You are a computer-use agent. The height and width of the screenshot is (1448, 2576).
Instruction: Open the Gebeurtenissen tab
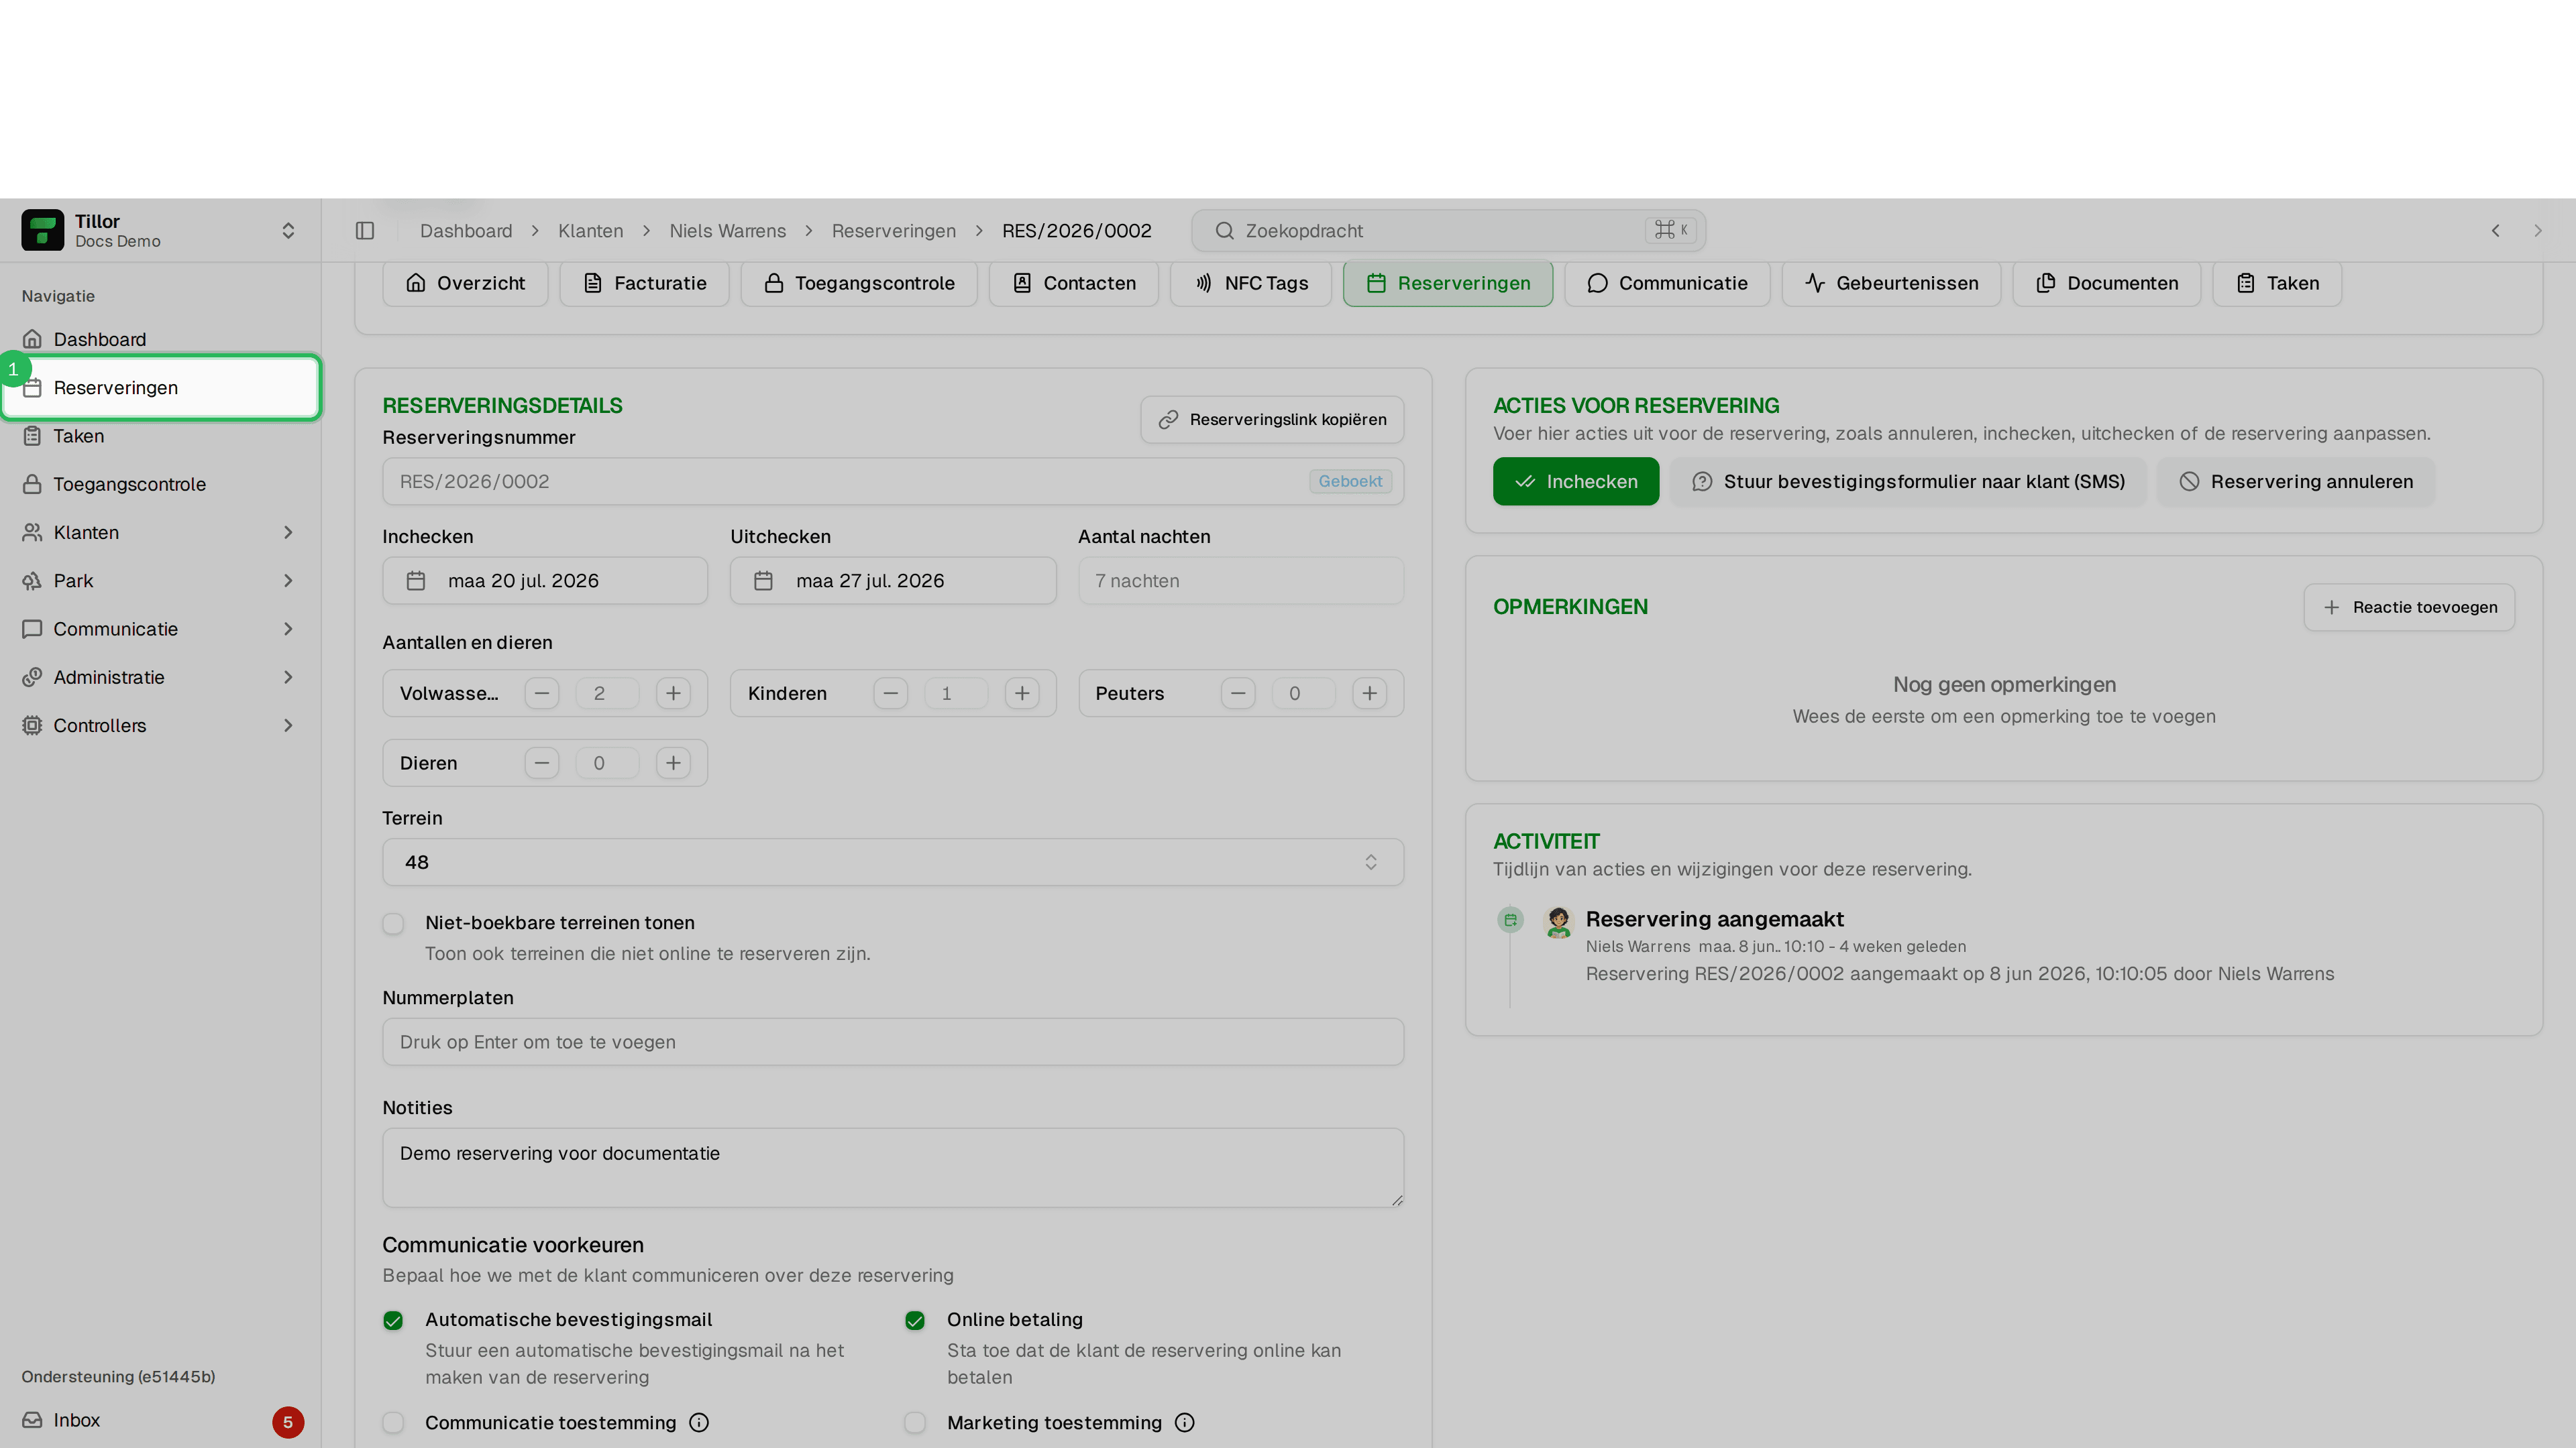(1891, 284)
